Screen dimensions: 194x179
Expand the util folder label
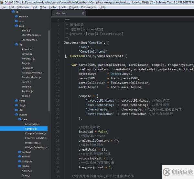click(21, 110)
